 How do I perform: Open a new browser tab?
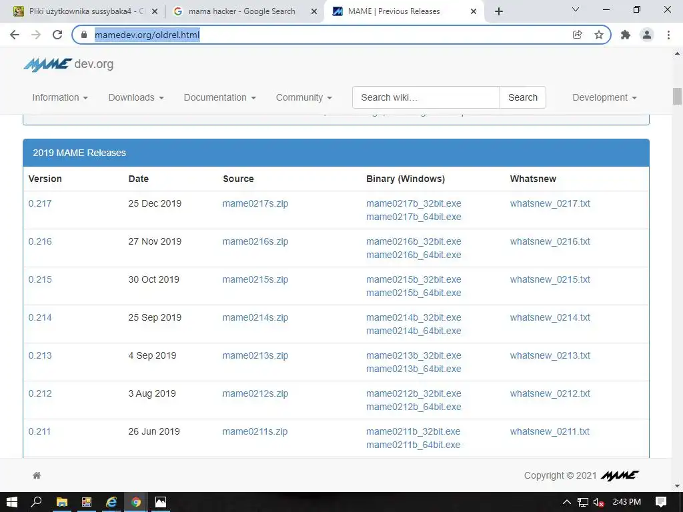tap(499, 11)
